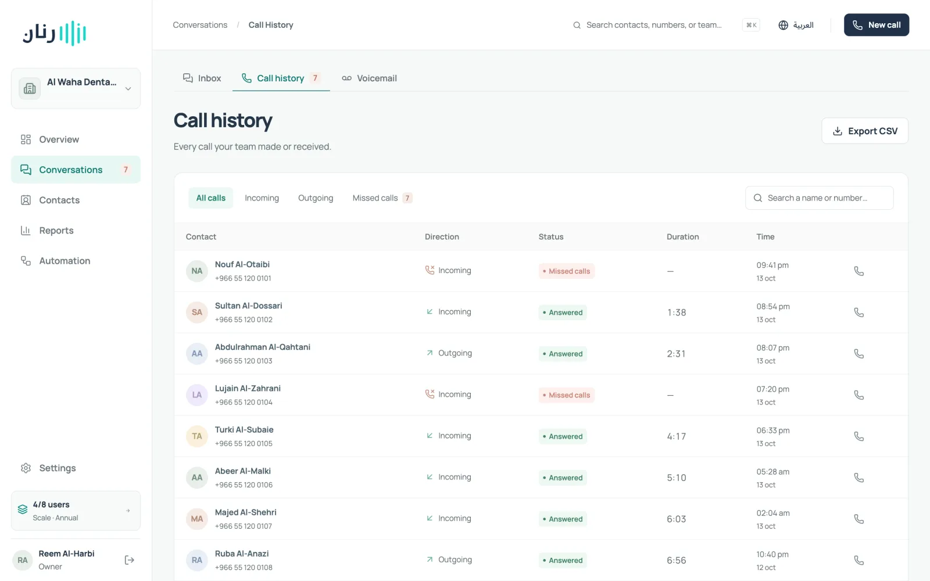Select the Outgoing calls filter

316,198
